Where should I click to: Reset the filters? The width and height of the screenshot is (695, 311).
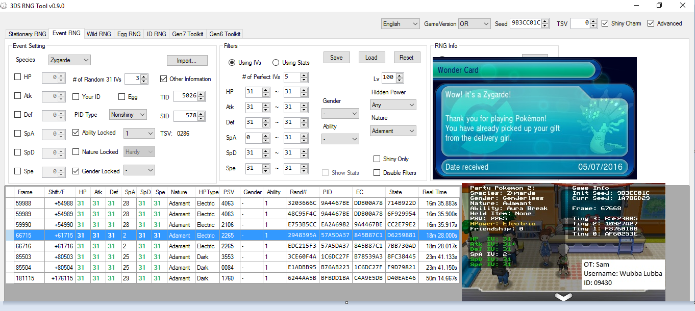click(407, 58)
